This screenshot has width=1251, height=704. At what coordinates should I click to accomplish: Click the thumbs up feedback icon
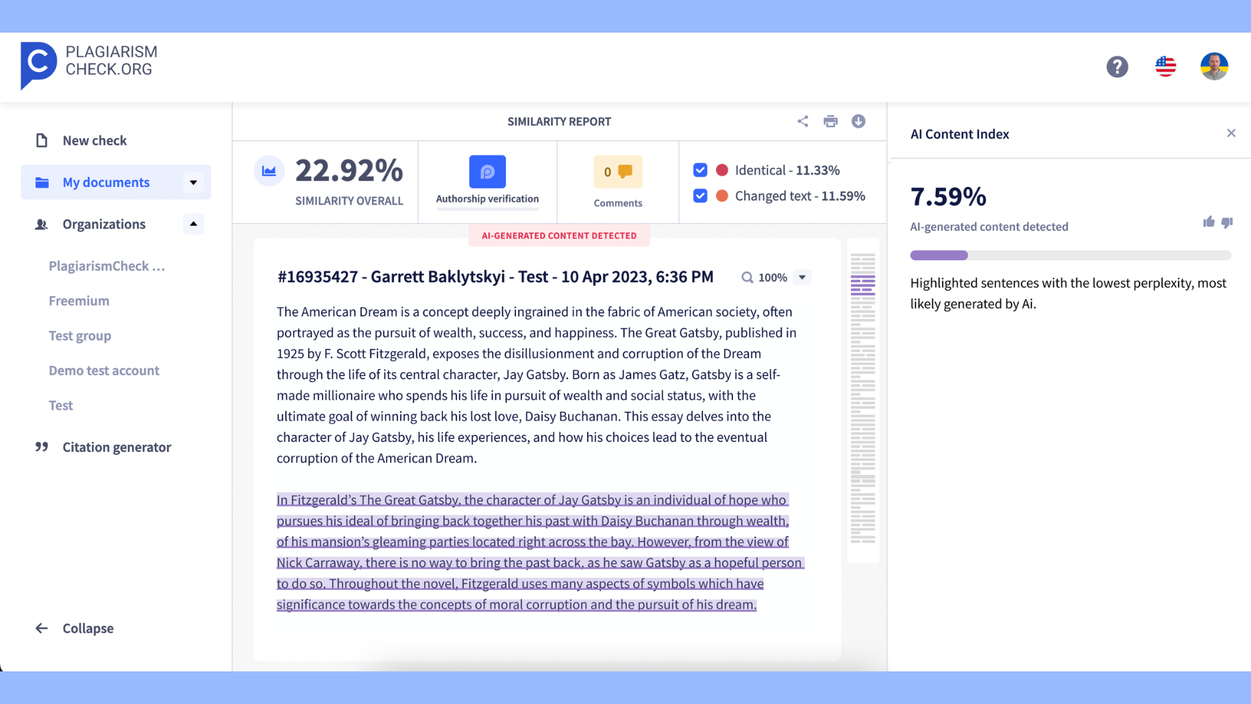1208,222
